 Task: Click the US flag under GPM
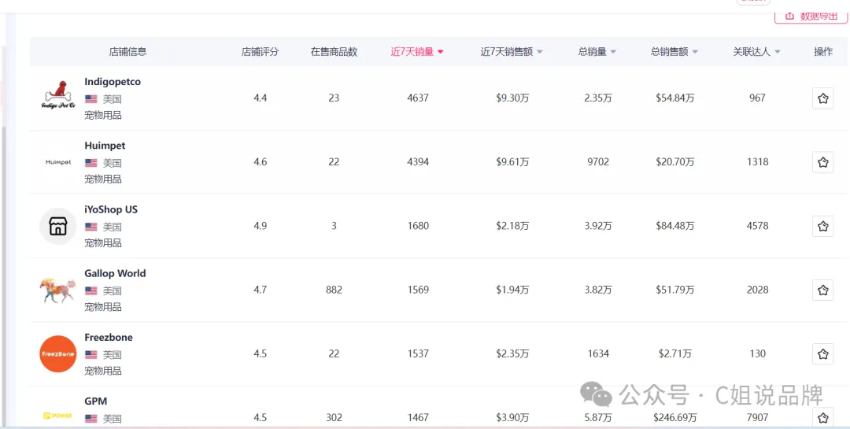(x=91, y=419)
